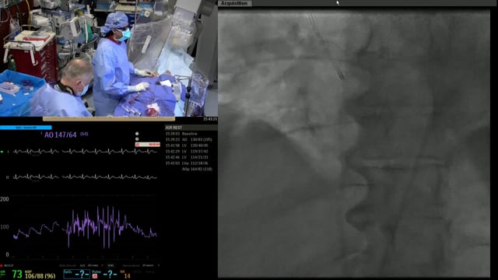The image size is (498, 280).
Task: Click the tan video progress bar
Action: tap(109, 119)
